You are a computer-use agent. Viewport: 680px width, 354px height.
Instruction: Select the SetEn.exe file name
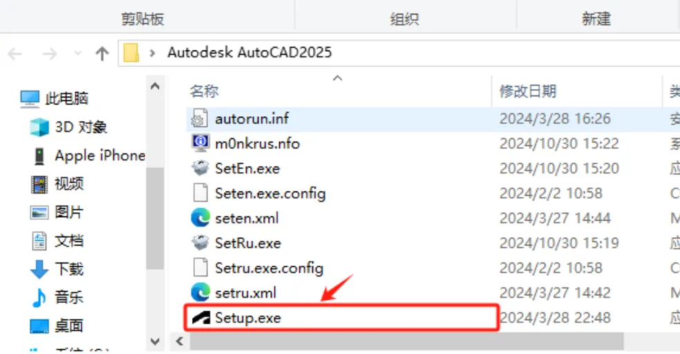(247, 168)
